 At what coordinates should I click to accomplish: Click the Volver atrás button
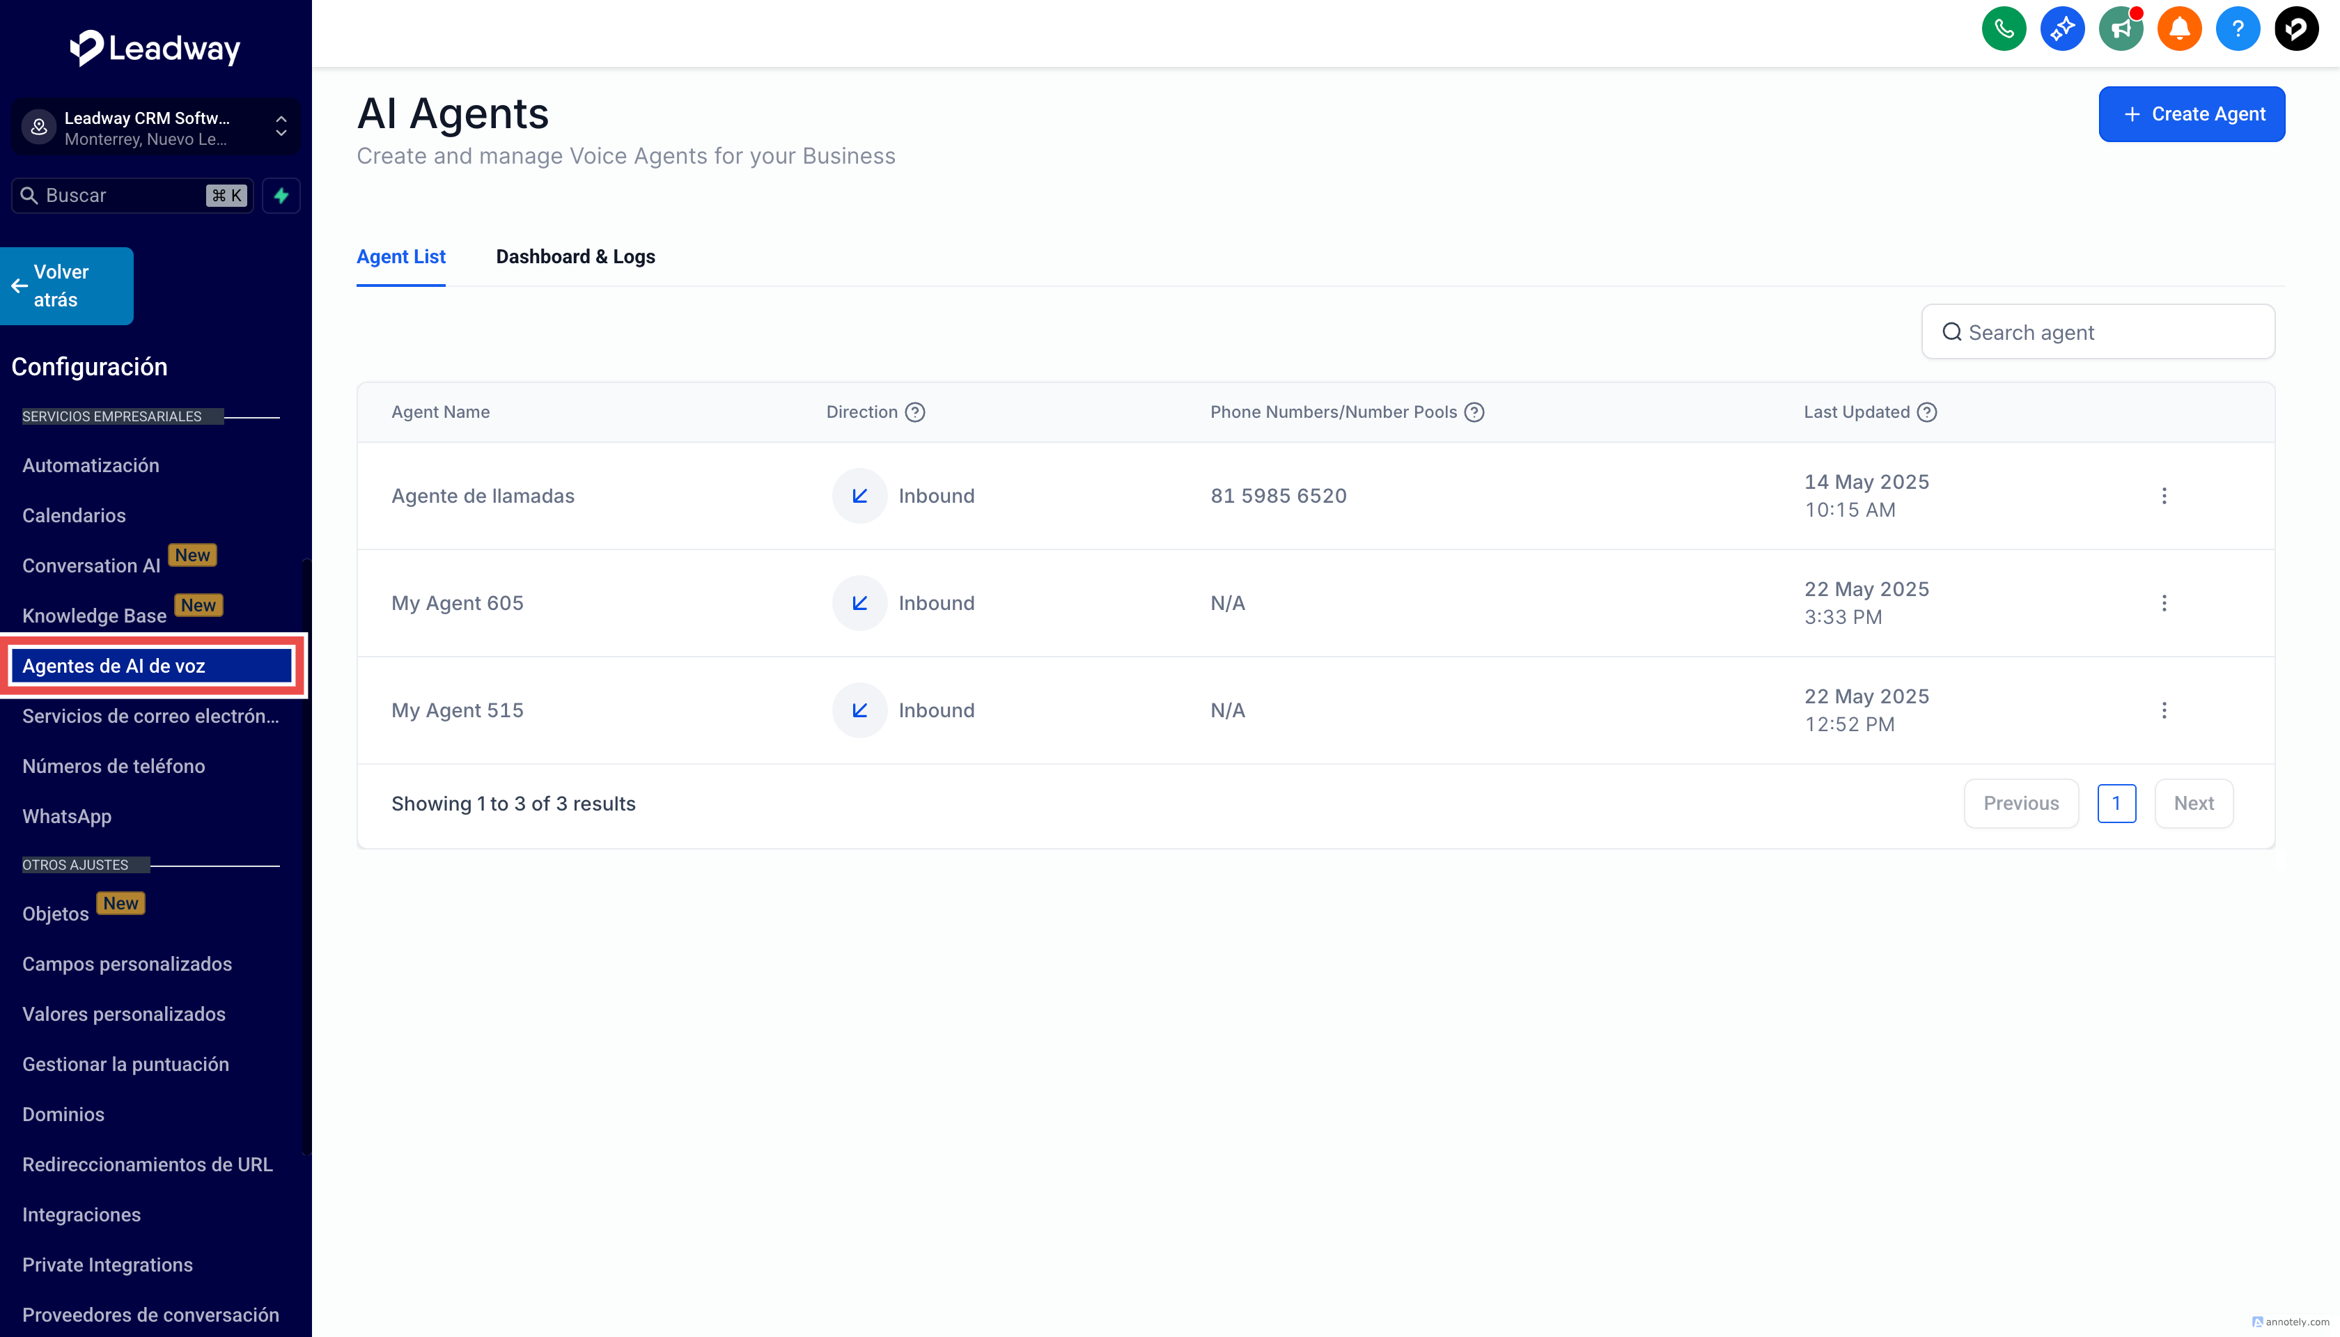click(x=66, y=286)
